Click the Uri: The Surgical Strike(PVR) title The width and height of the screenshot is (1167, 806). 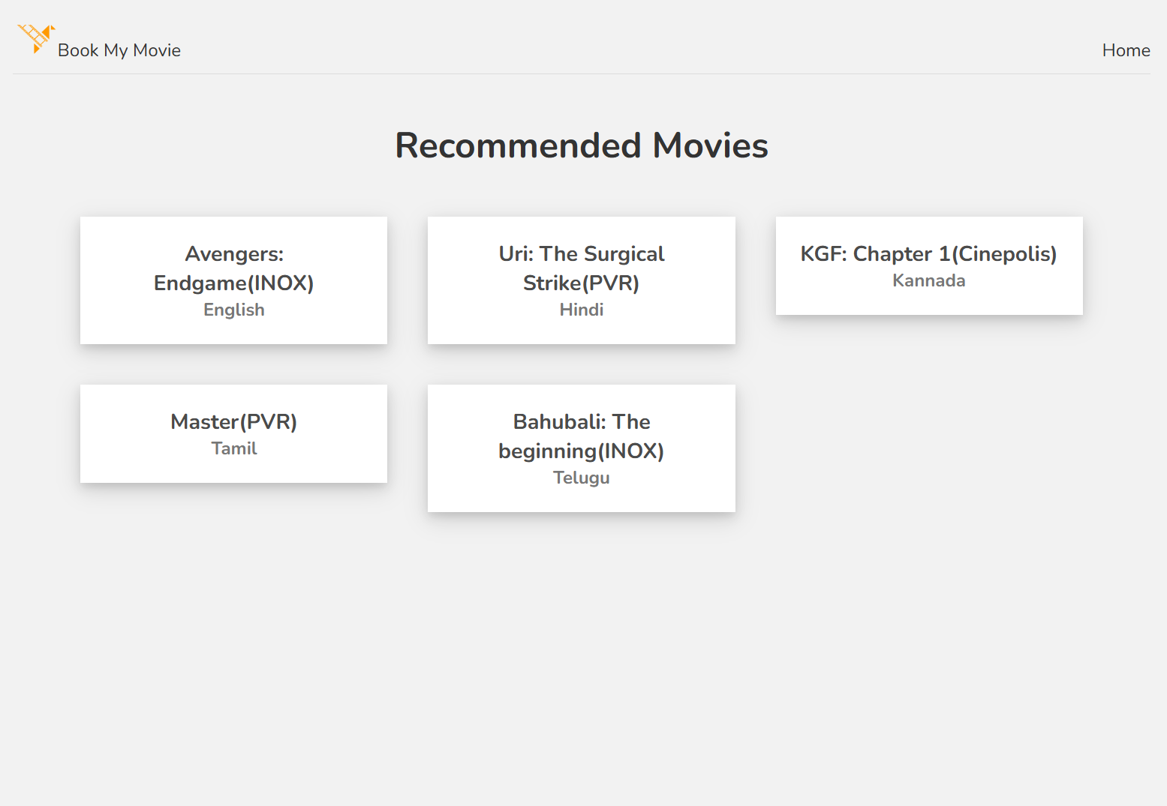pos(582,268)
